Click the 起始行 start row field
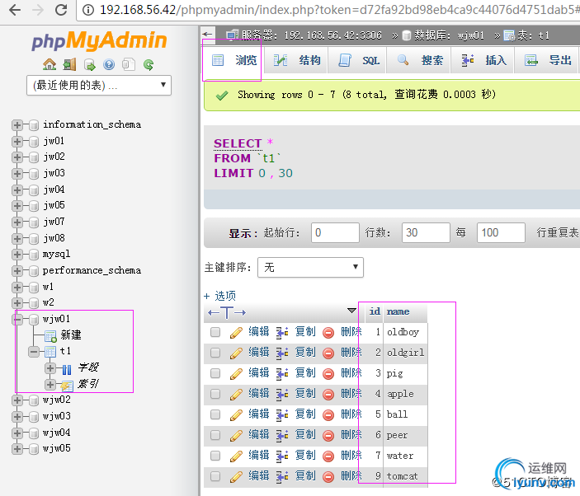580x496 pixels. 335,232
